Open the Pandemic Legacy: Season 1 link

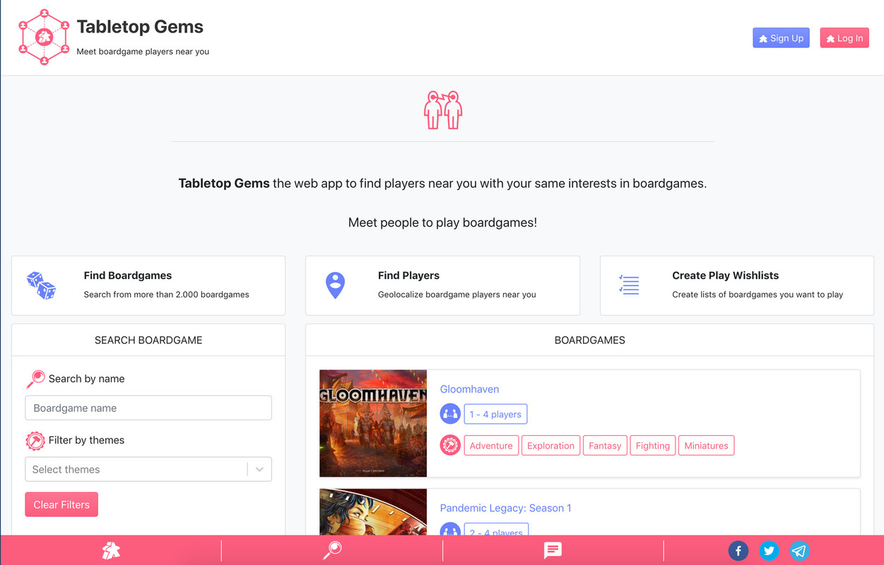coord(505,508)
